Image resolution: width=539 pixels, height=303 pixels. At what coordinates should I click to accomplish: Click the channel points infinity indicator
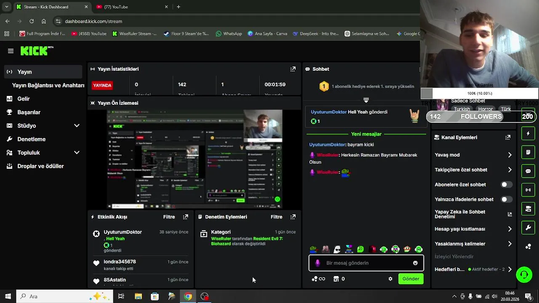(318, 279)
